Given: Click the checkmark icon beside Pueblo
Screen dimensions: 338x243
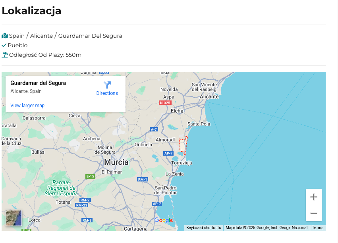Looking at the screenshot, I should (x=4, y=45).
